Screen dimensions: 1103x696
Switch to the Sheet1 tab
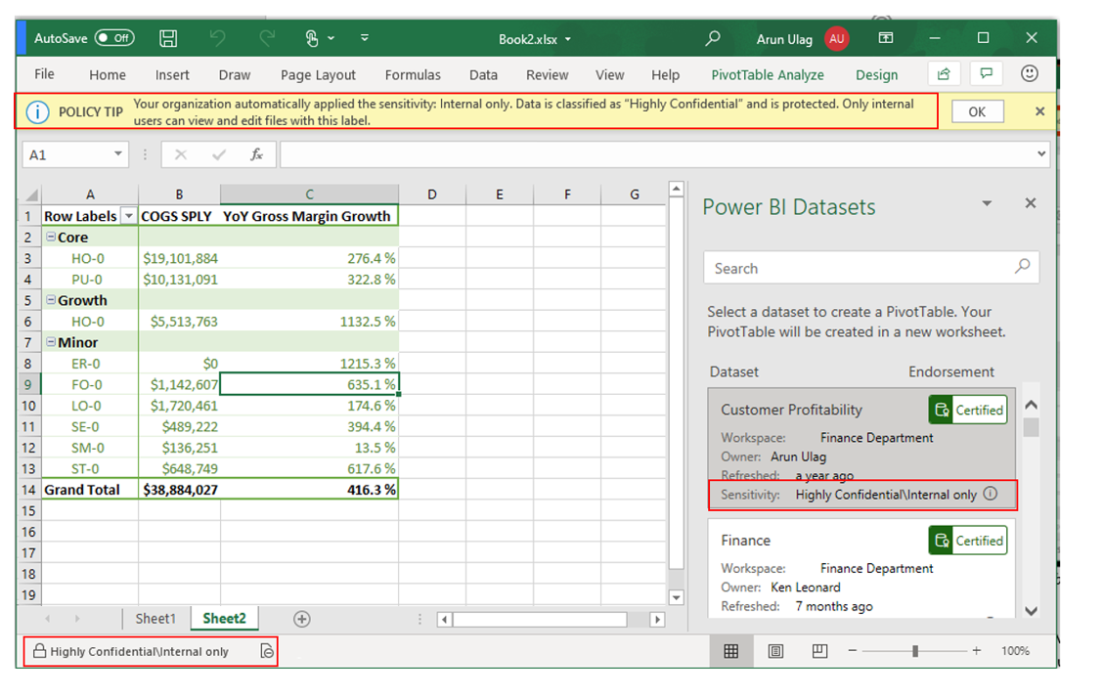[155, 619]
